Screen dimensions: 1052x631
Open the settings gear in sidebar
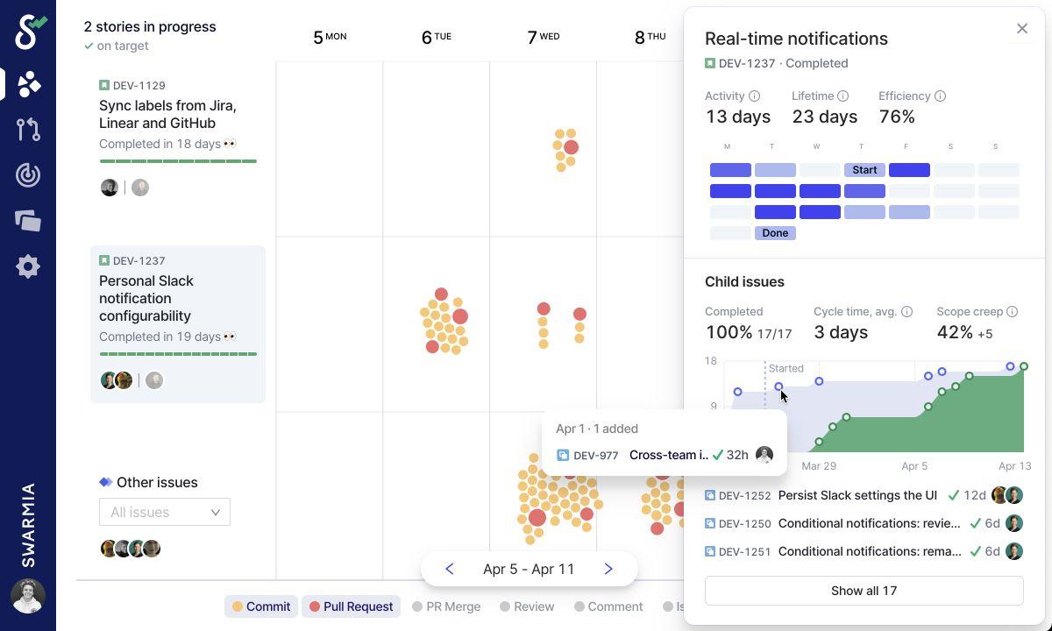point(28,266)
